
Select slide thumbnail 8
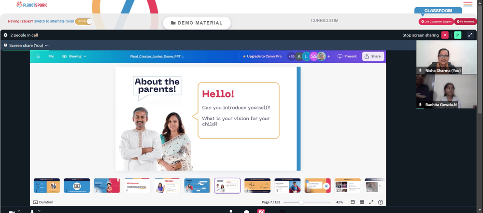click(257, 185)
